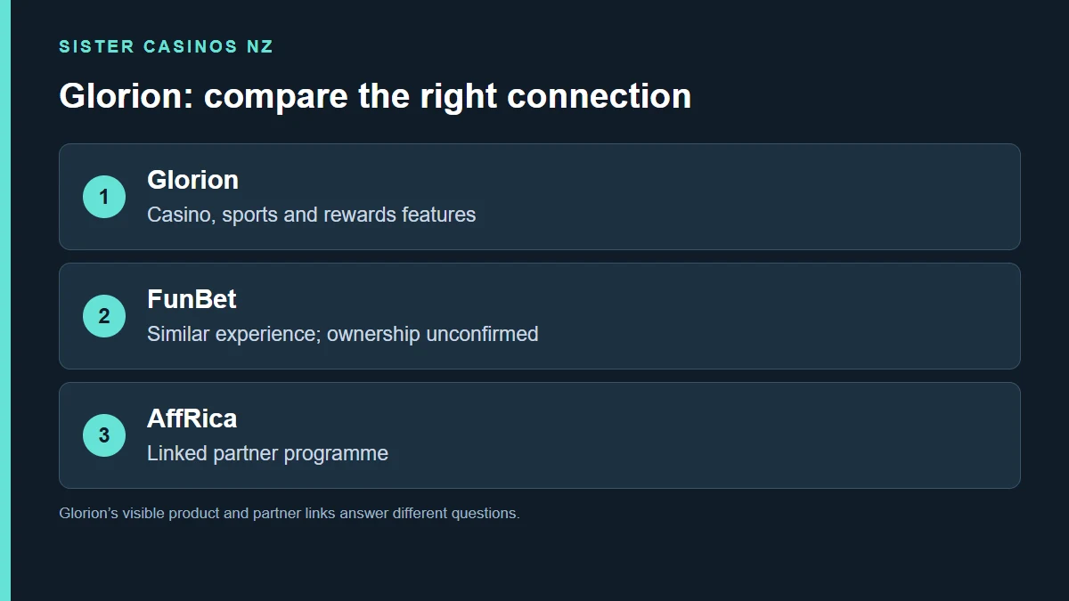Click the teal accent bar on left edge
Image resolution: width=1069 pixels, height=601 pixels.
[x=5, y=300]
